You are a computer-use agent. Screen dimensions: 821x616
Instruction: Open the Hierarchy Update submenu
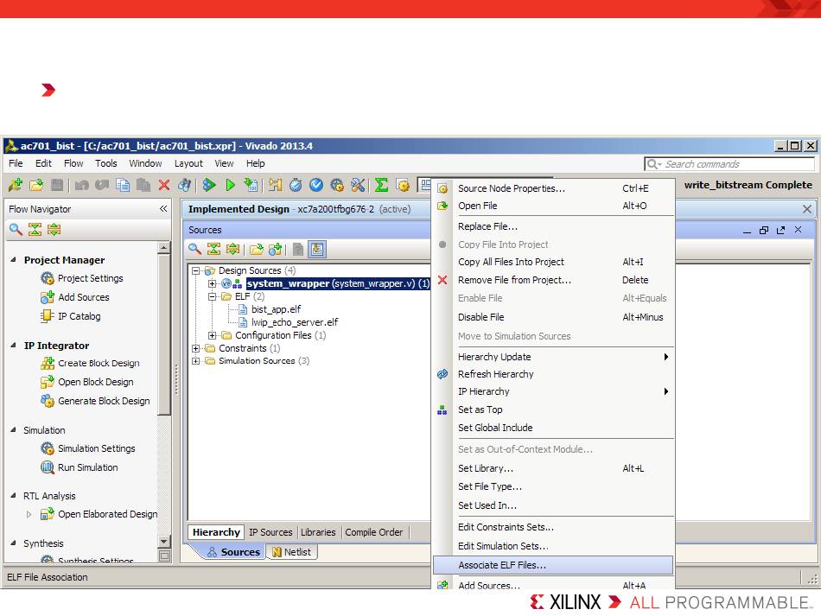[553, 357]
